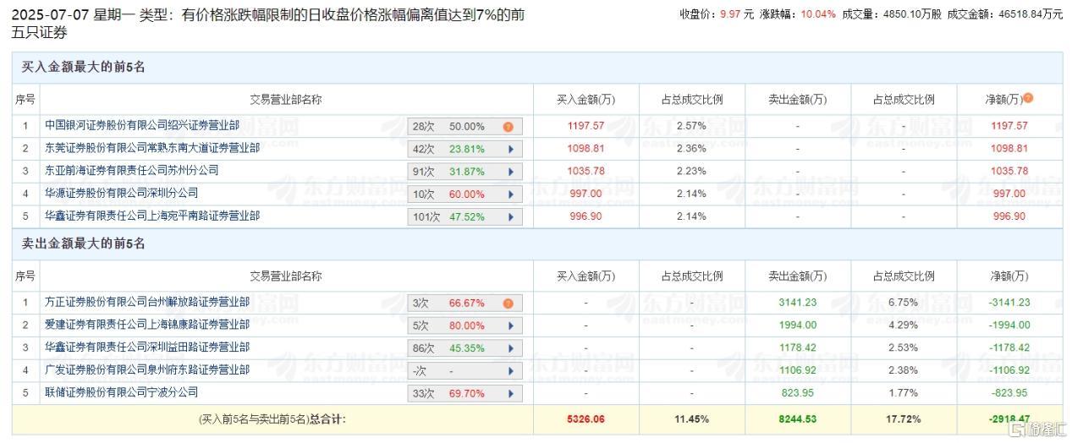Open 广发证券股份有限公司泉州府东路证券营业部 link
The width and height of the screenshot is (1072, 443).
click(147, 369)
